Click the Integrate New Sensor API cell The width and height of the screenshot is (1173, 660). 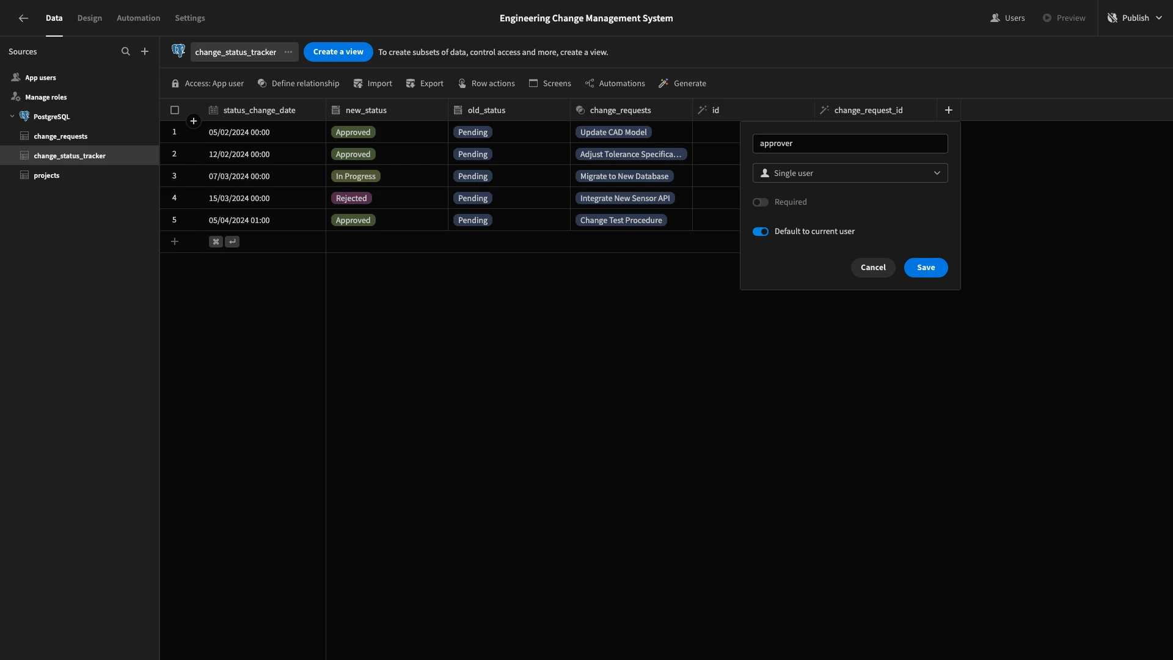(x=625, y=199)
